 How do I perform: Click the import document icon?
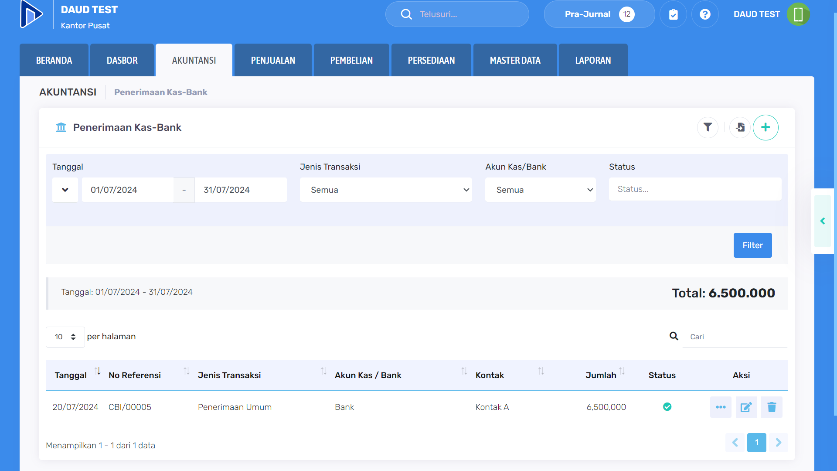(740, 127)
